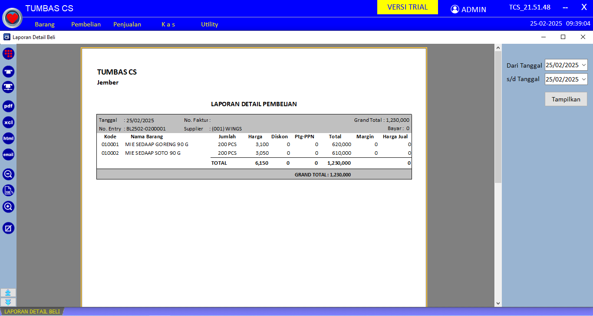Click the Margin column header
593x316 pixels.
click(x=365, y=137)
